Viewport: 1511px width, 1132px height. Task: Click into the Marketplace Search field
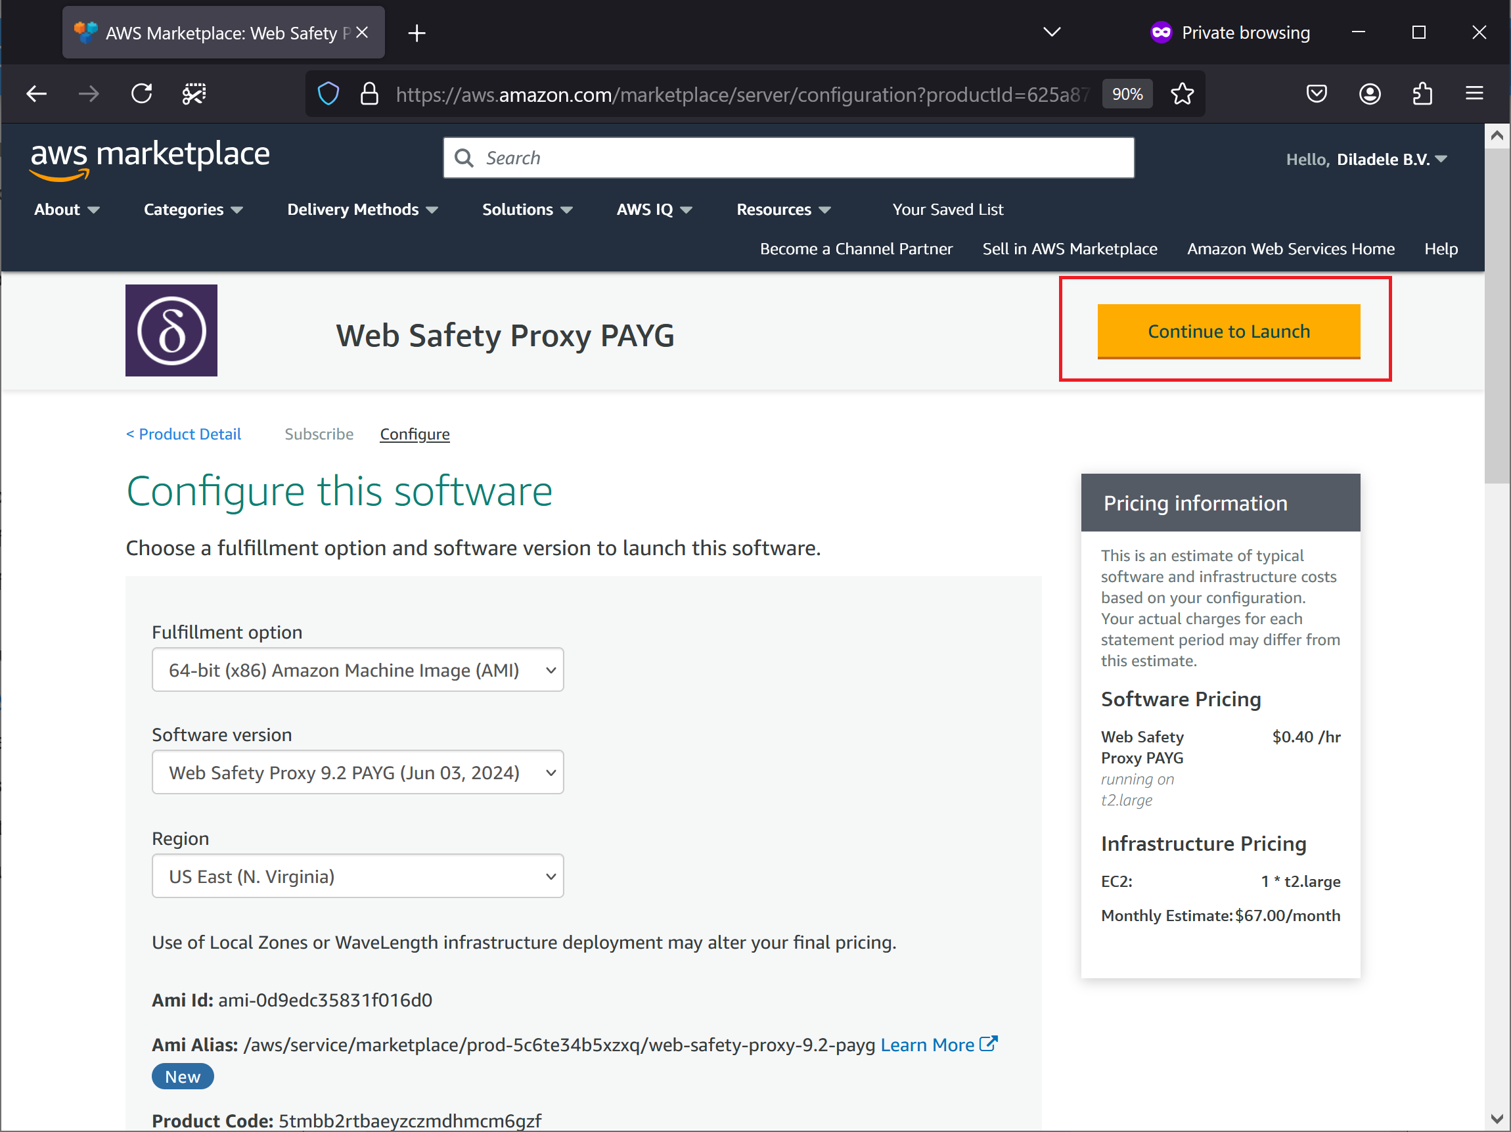pyautogui.click(x=789, y=158)
